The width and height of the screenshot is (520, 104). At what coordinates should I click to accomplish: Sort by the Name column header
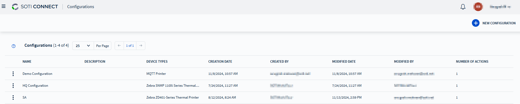click(x=27, y=62)
